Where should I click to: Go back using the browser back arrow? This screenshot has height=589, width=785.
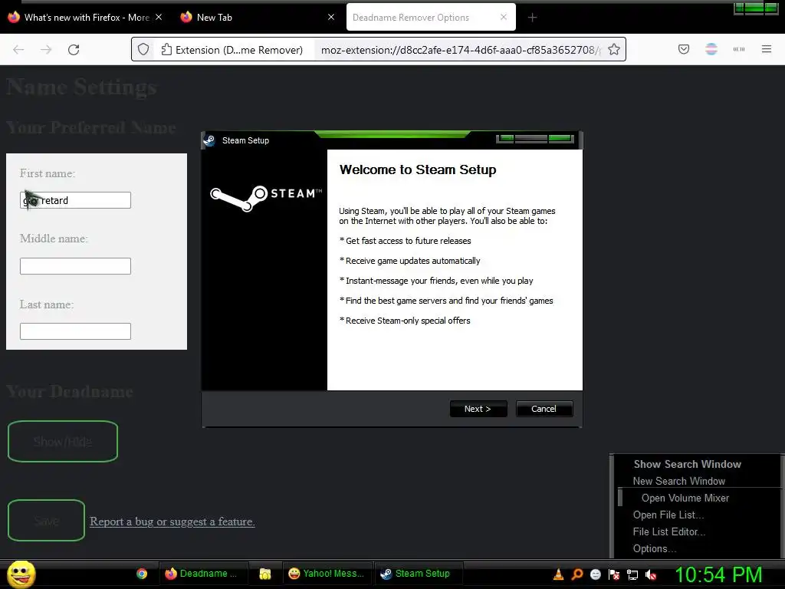pos(18,50)
